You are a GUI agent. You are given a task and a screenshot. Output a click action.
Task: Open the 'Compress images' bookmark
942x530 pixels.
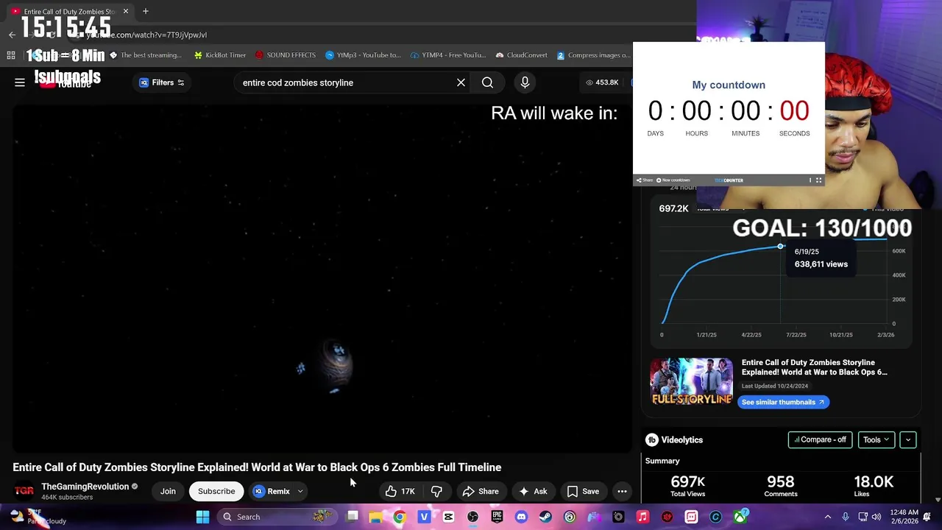(x=594, y=55)
